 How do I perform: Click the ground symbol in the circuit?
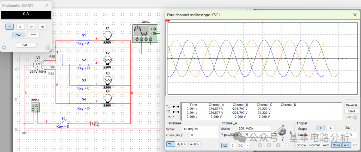click(24, 132)
